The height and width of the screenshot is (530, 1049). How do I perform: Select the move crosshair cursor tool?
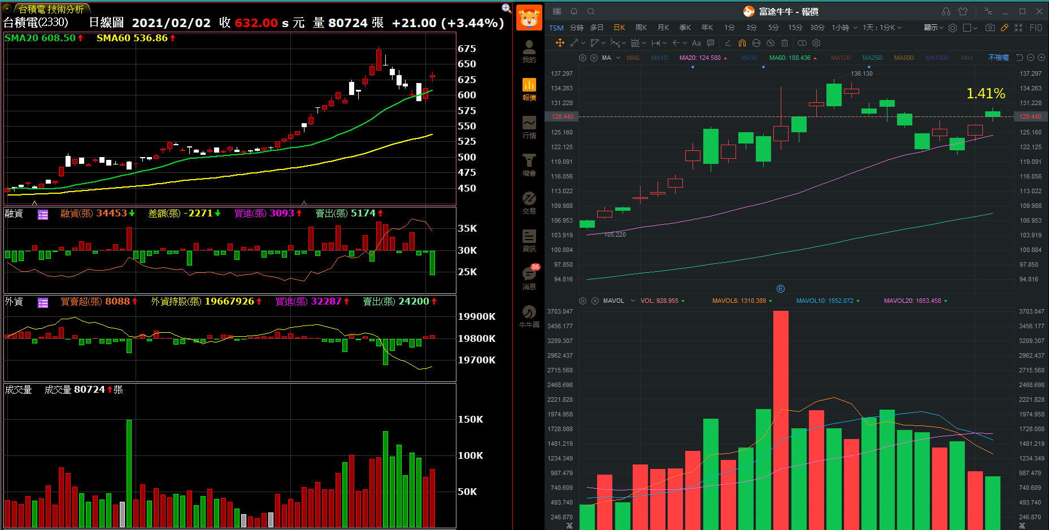point(560,43)
